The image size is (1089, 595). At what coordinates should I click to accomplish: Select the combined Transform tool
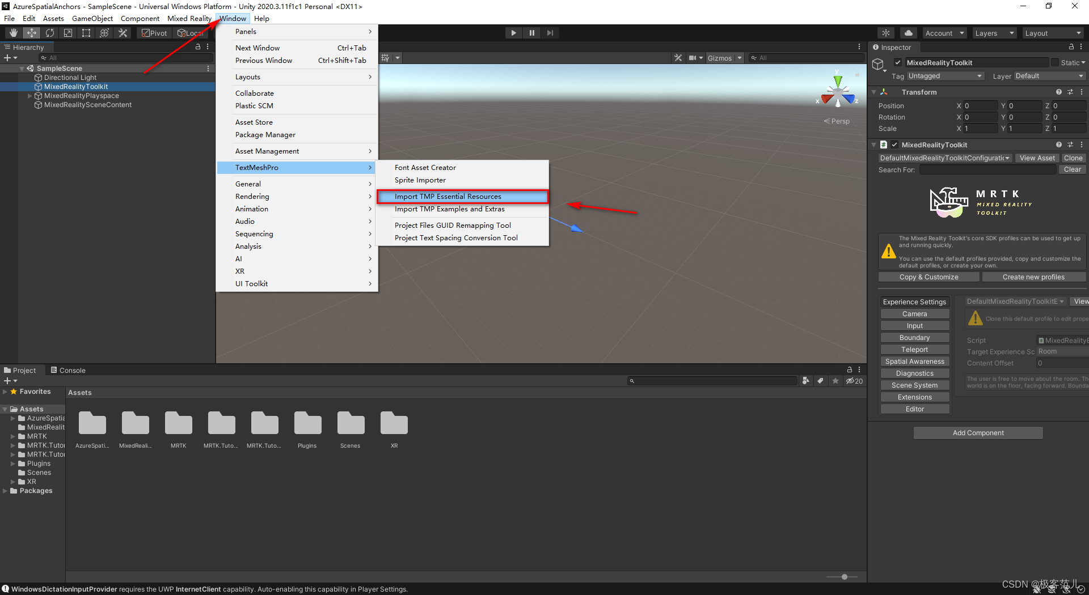(x=104, y=33)
